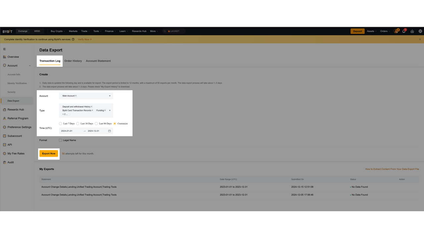Open the calendar icon in date range
This screenshot has width=424, height=238.
coord(110,131)
